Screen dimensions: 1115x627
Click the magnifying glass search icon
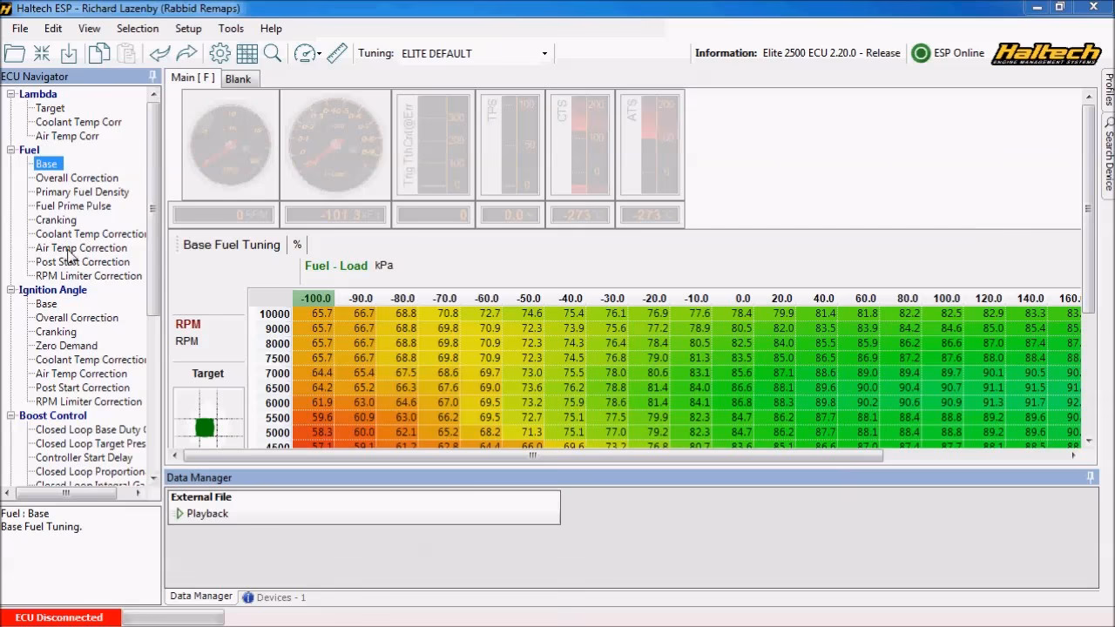click(273, 53)
